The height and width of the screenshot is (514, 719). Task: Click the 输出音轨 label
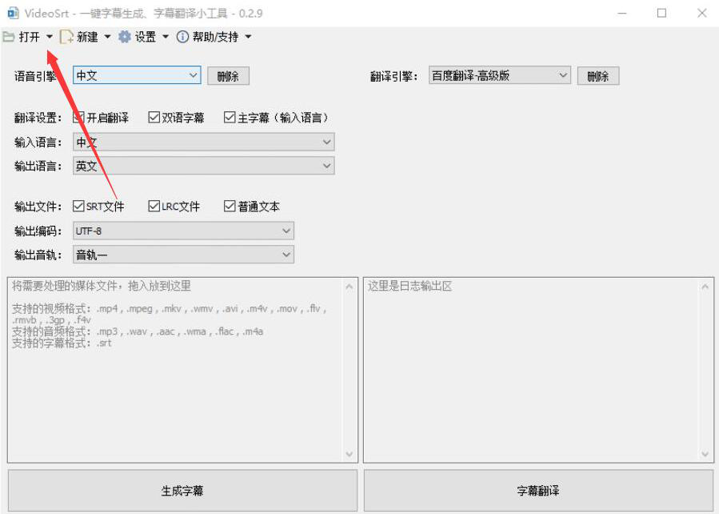38,255
